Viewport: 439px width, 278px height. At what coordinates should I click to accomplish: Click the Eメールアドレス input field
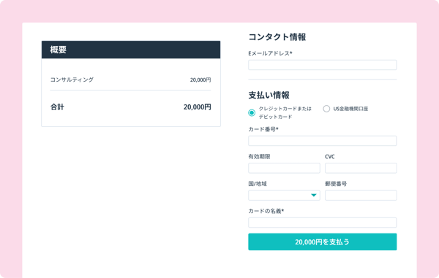point(322,65)
